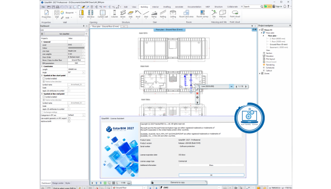Collapse the Views tree node

coord(260,30)
